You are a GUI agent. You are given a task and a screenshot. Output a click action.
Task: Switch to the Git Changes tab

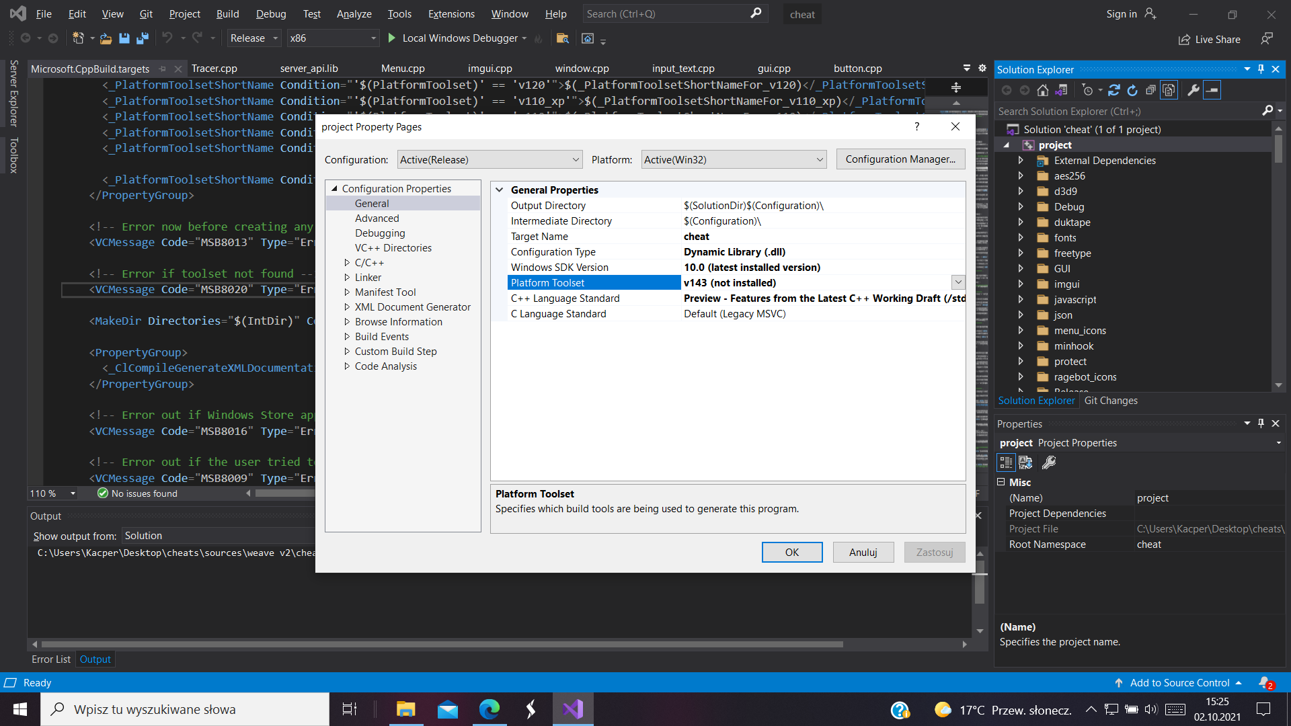coord(1111,401)
